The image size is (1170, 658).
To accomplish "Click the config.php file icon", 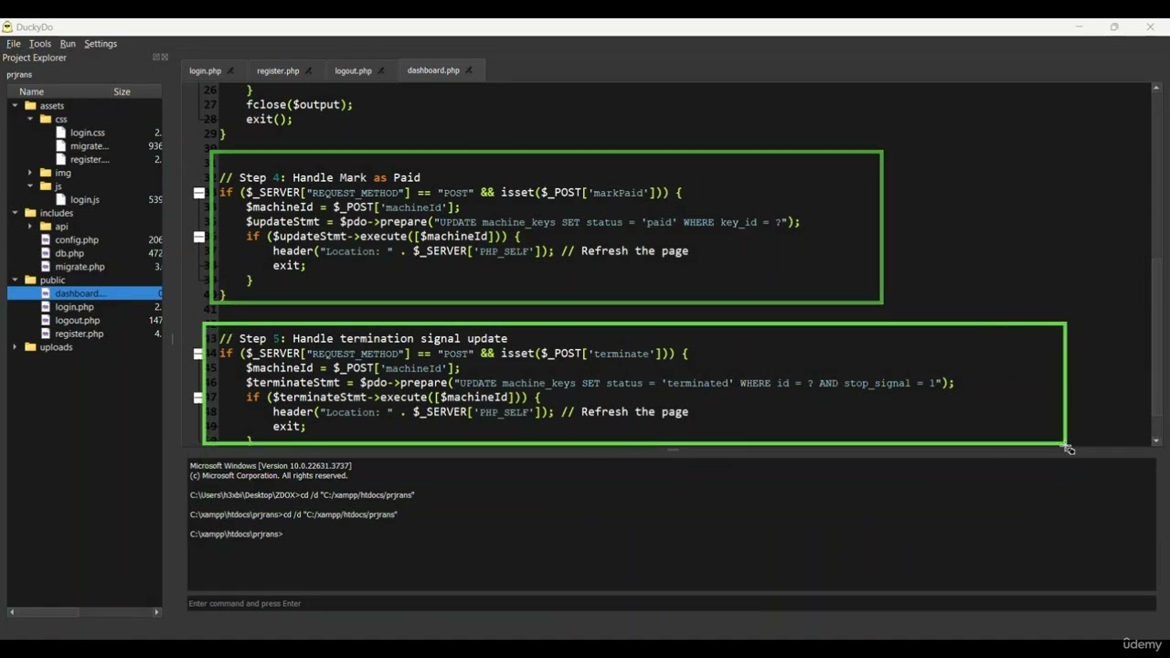I will (47, 239).
